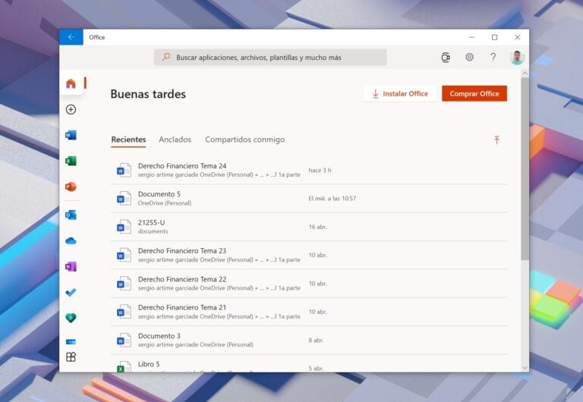Click the Comprar Office button
This screenshot has height=402, width=583.
coord(474,93)
